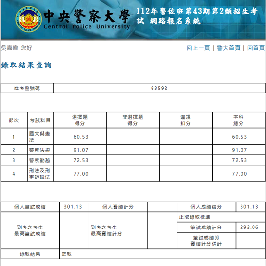Click session number 4 in 節次 column

tap(14, 174)
